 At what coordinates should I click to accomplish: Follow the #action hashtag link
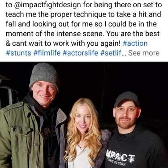(135, 43)
